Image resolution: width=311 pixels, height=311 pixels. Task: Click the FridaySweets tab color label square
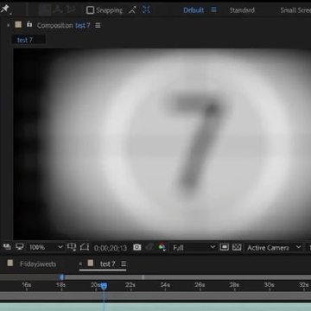pos(10,263)
